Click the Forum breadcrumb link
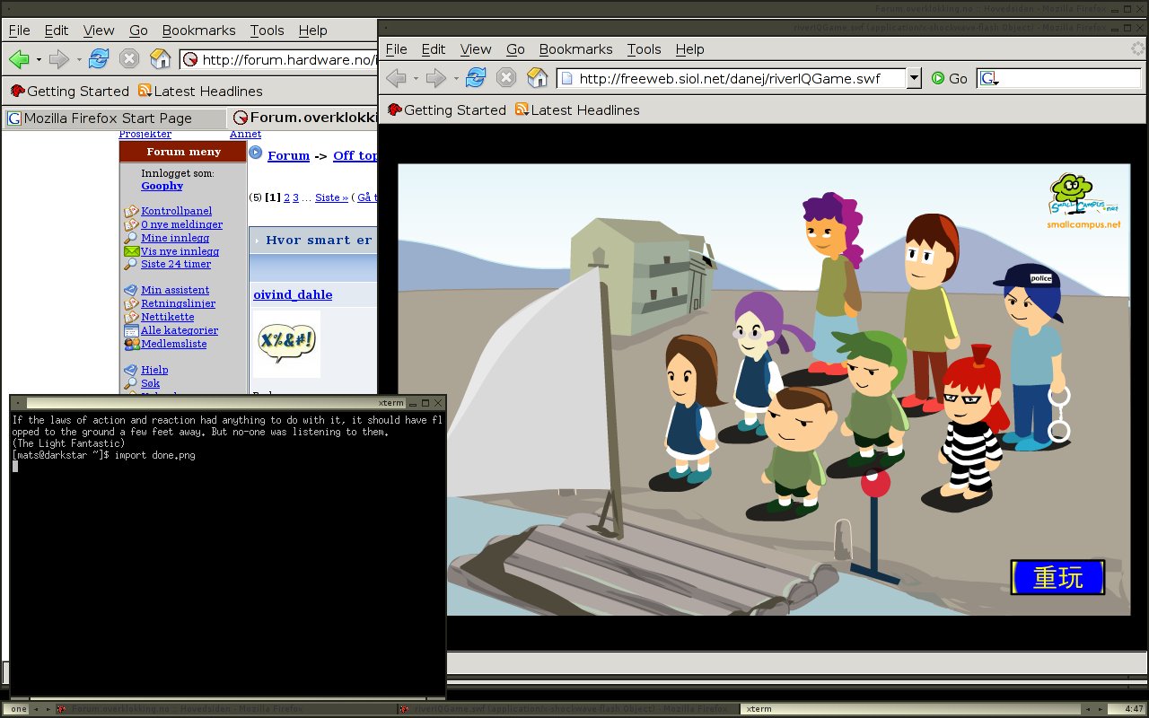 tap(288, 155)
